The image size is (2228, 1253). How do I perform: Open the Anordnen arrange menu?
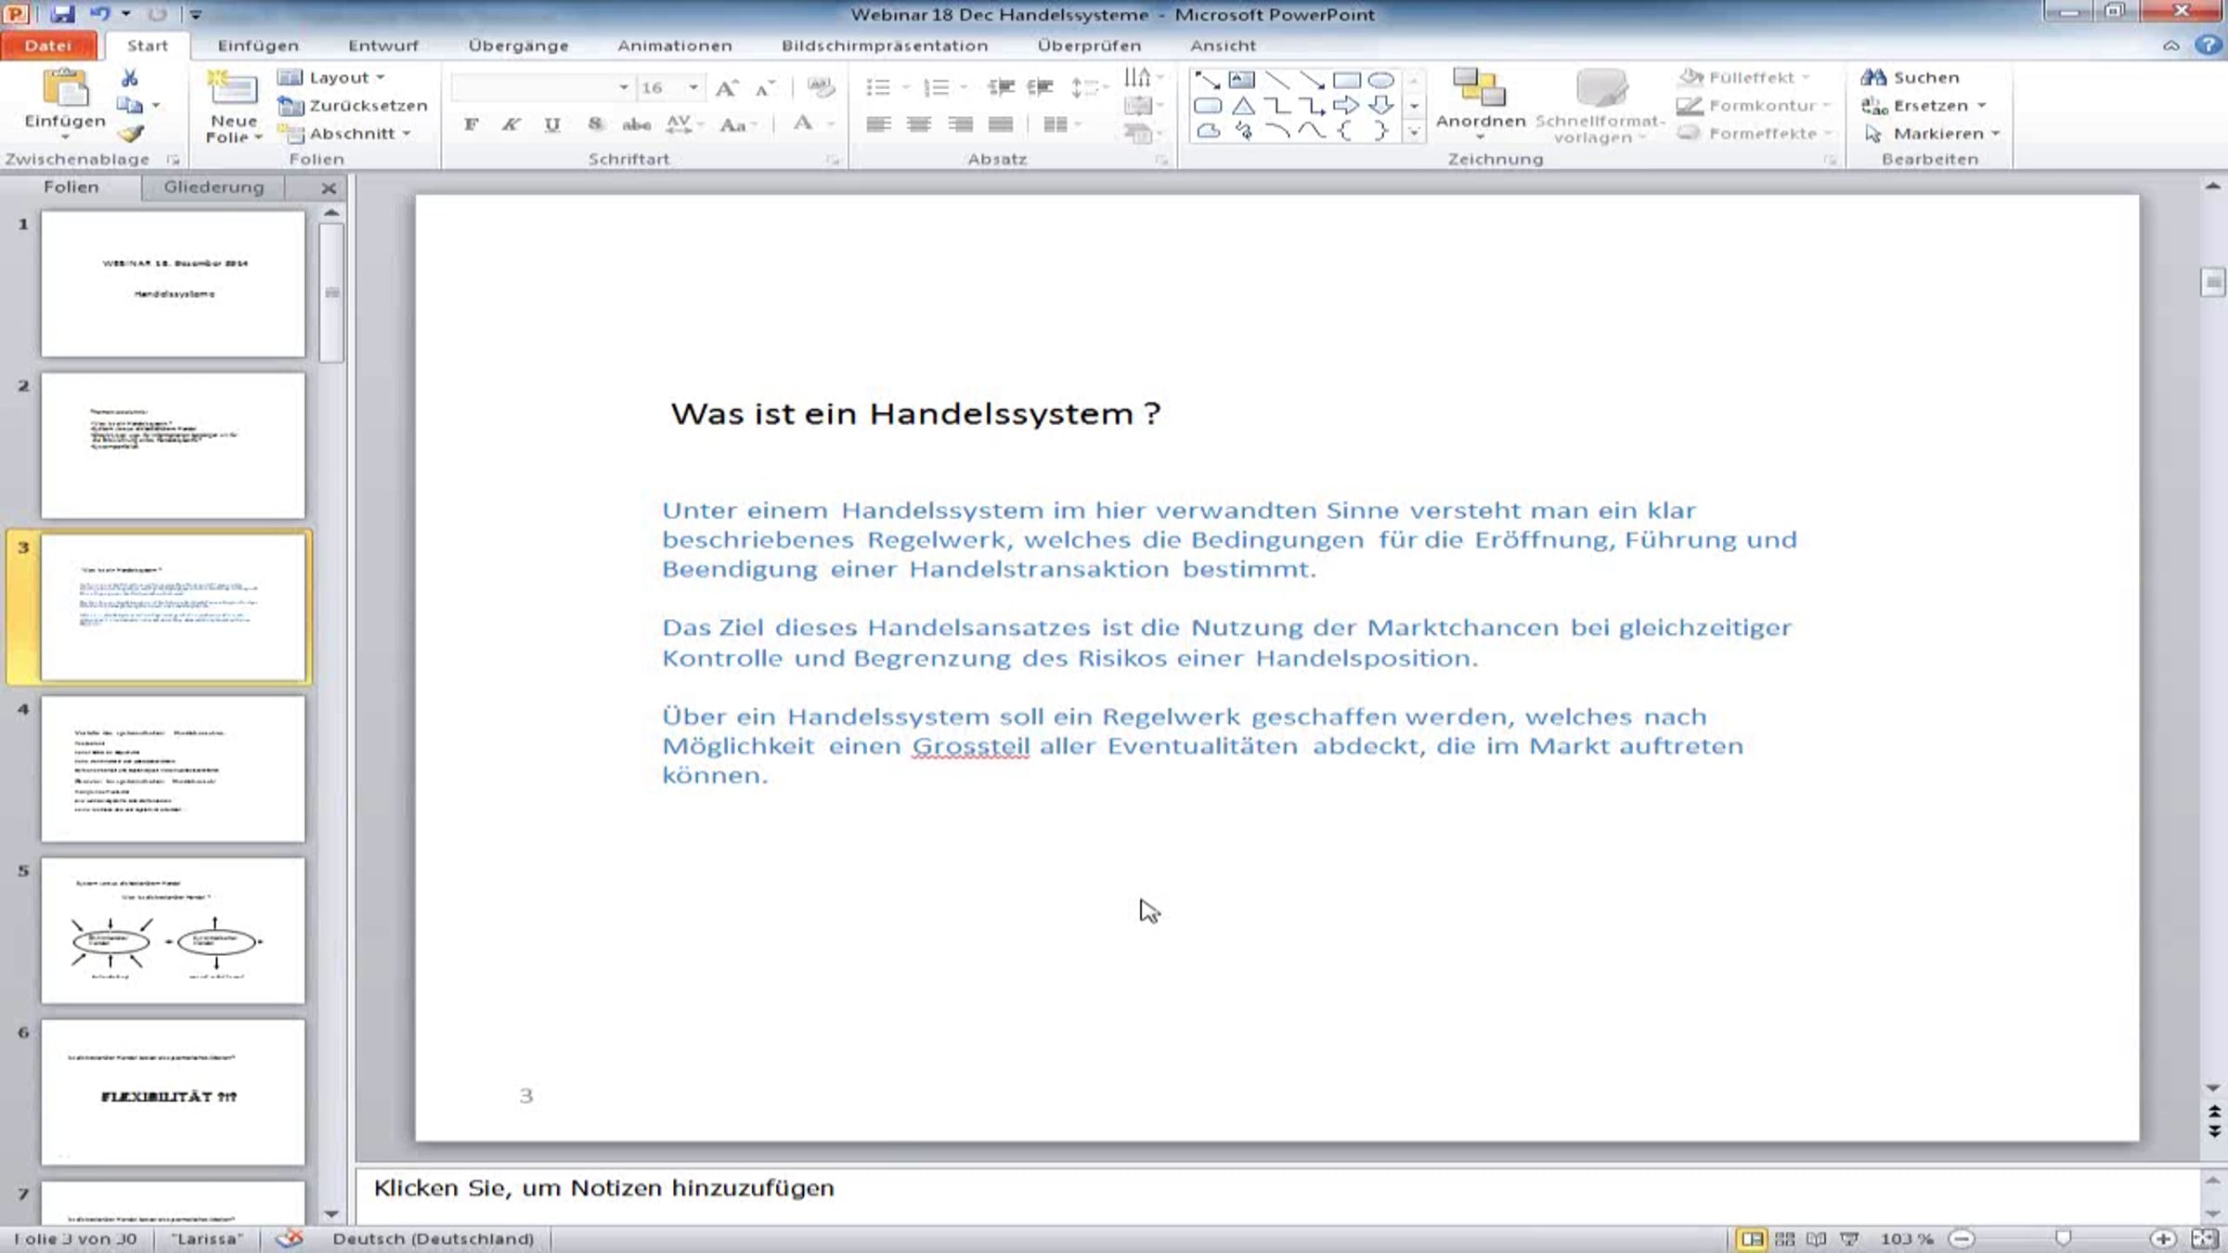tap(1481, 105)
